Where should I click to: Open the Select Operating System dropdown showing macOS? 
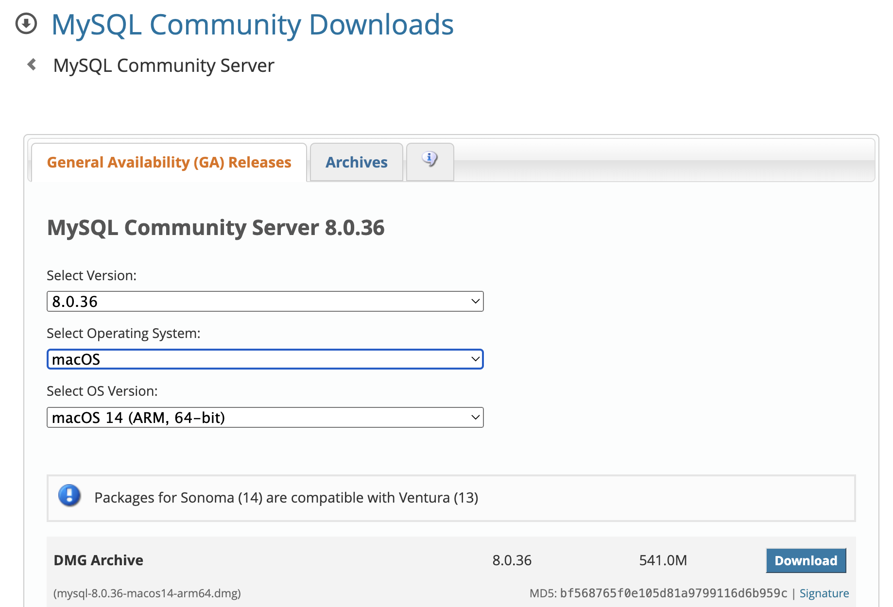(265, 359)
